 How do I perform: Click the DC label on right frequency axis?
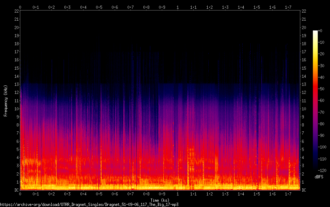click(304, 190)
